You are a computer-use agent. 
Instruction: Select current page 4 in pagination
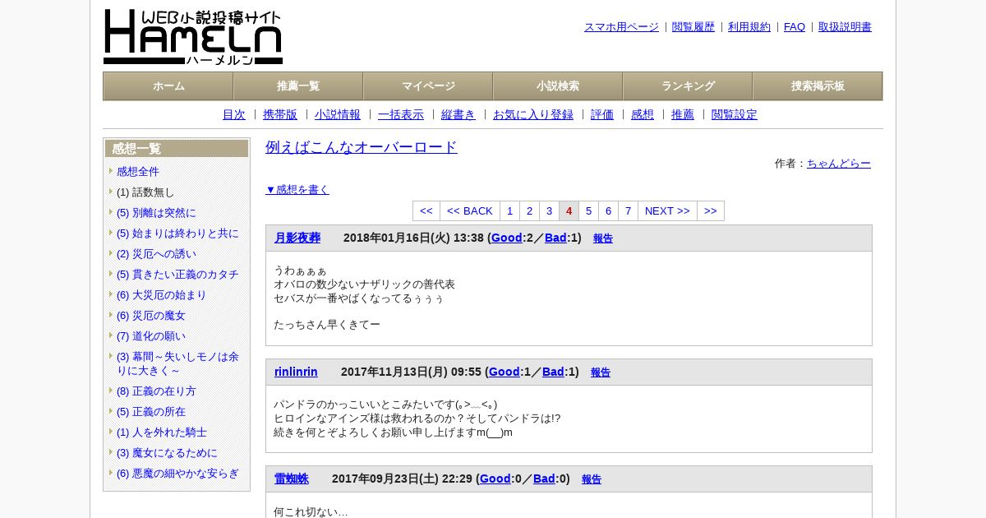tap(569, 211)
